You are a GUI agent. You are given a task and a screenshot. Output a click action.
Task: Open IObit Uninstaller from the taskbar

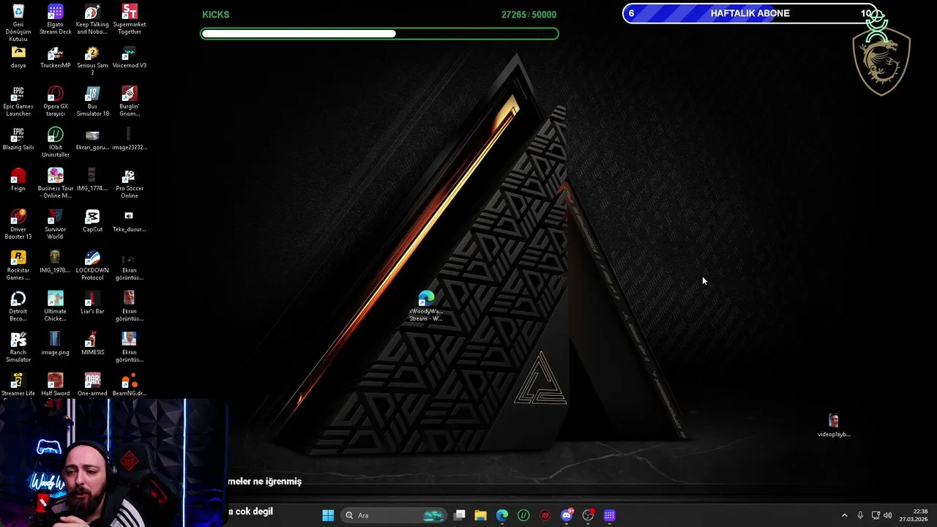(523, 515)
